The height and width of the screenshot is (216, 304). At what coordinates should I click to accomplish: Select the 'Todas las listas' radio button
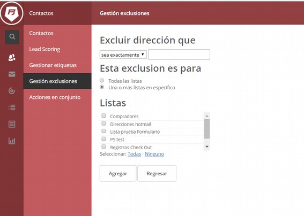(x=102, y=80)
